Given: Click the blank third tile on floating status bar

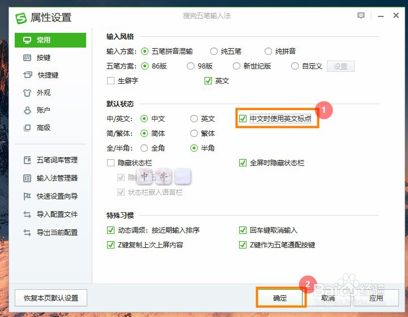Looking at the screenshot, I should 183,177.
